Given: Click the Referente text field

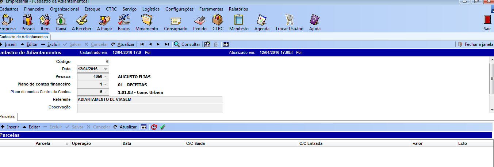Looking at the screenshot, I should 150,100.
